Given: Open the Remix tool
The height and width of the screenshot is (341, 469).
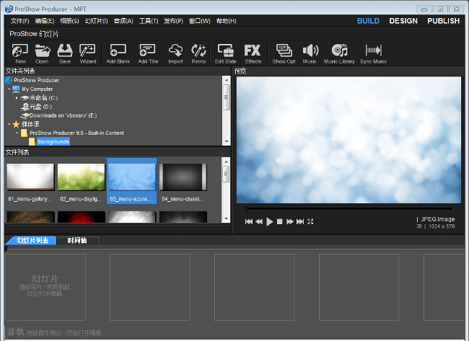Looking at the screenshot, I should 198,51.
